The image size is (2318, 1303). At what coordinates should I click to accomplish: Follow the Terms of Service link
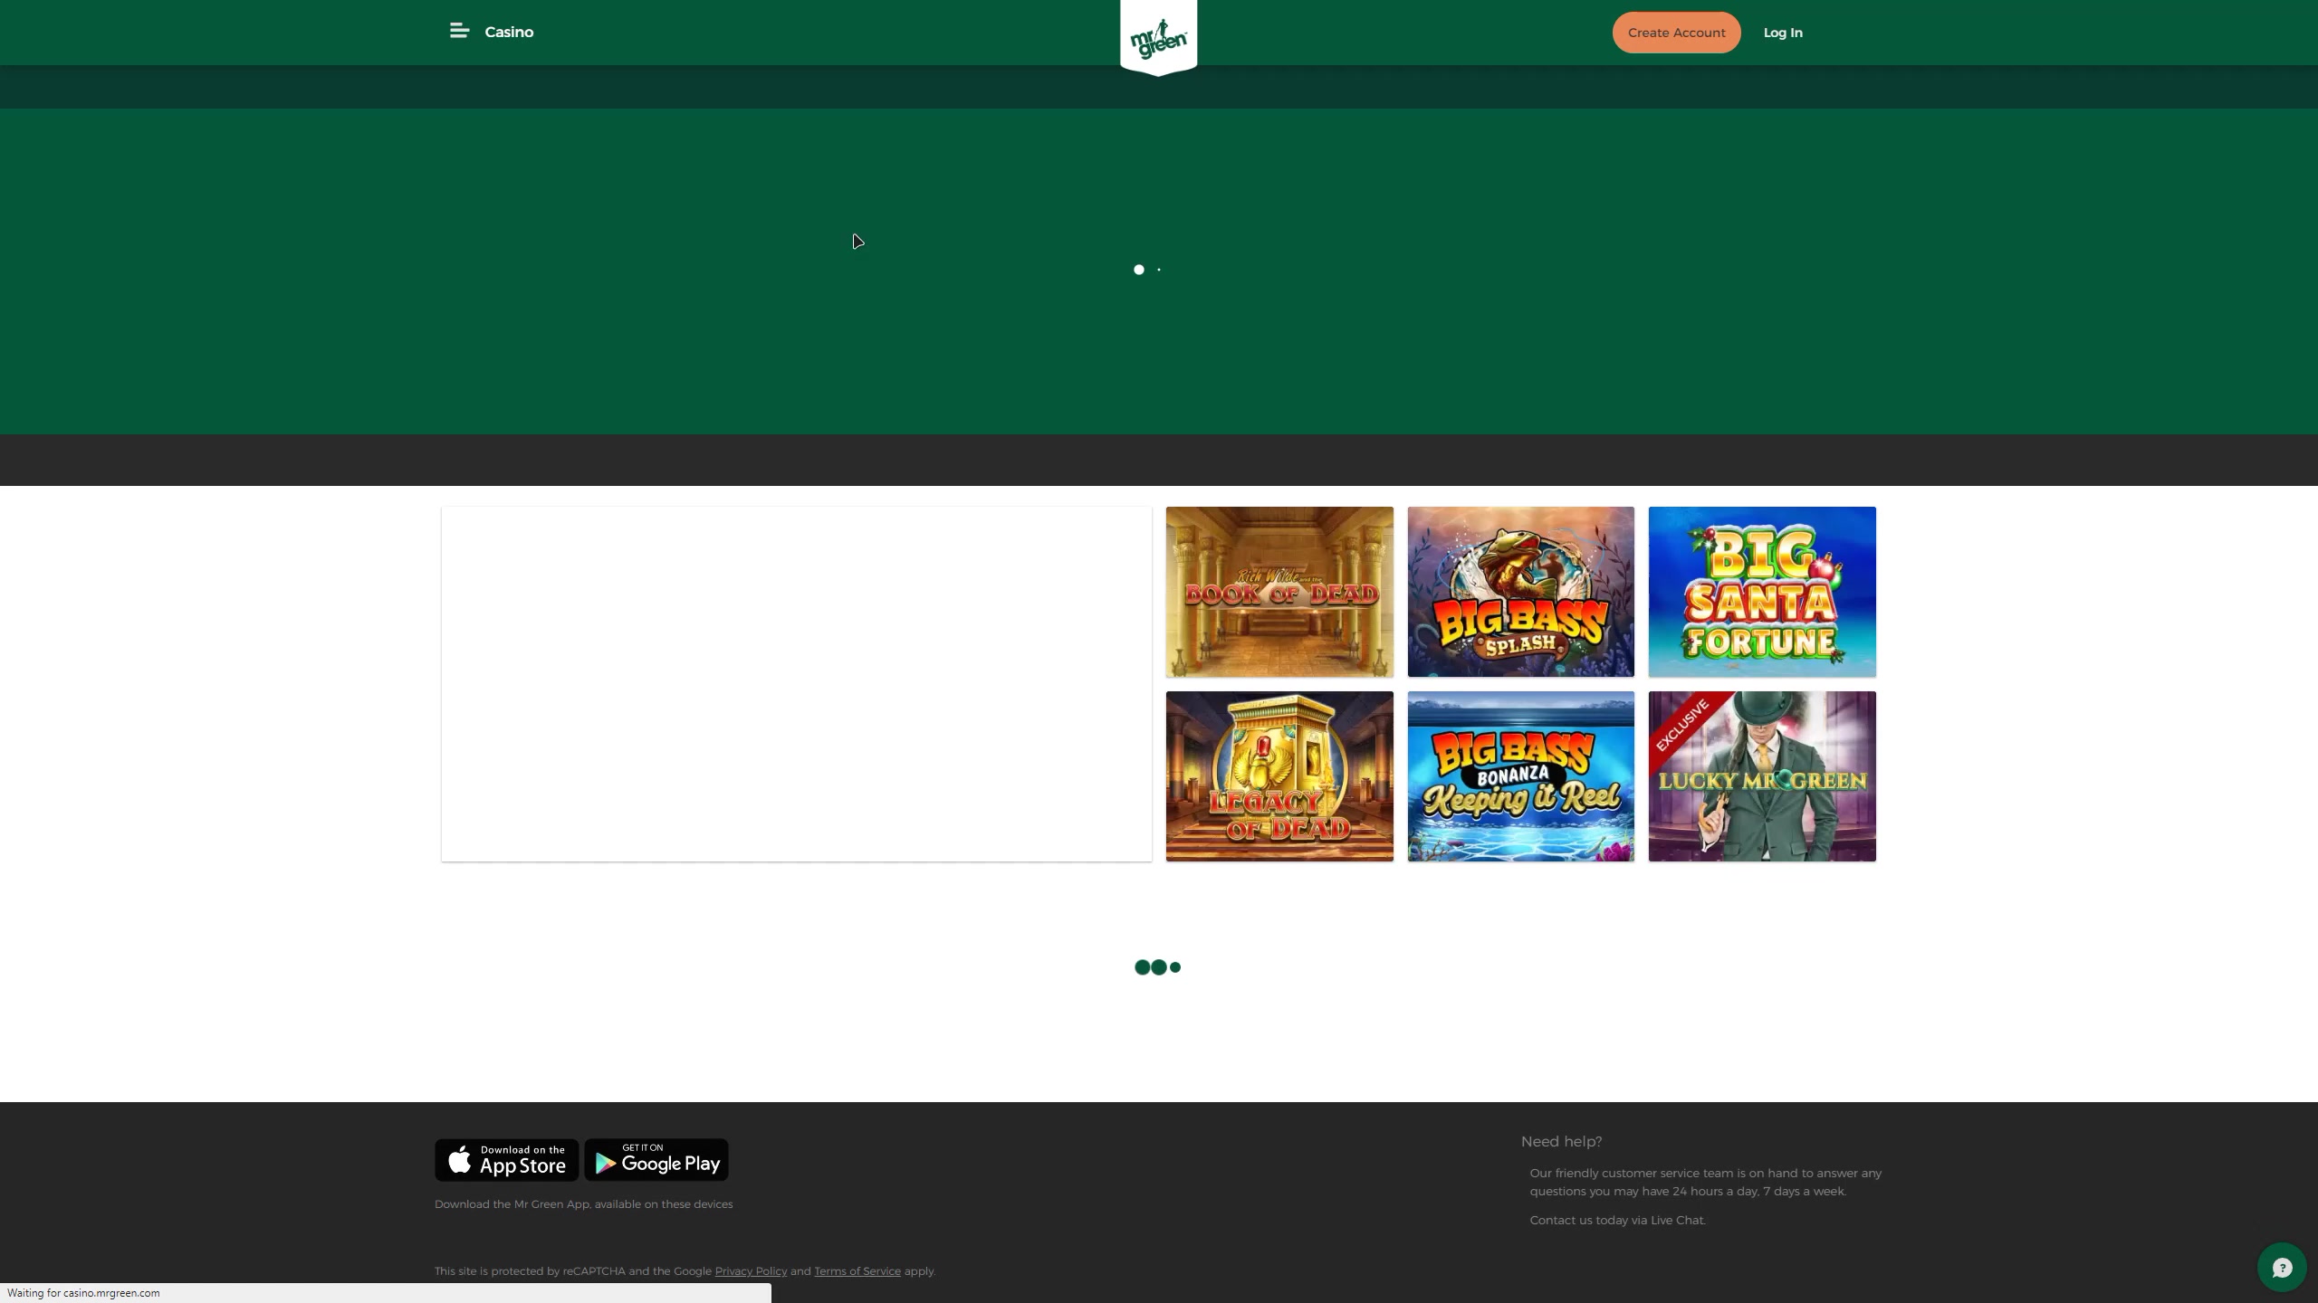(x=857, y=1271)
